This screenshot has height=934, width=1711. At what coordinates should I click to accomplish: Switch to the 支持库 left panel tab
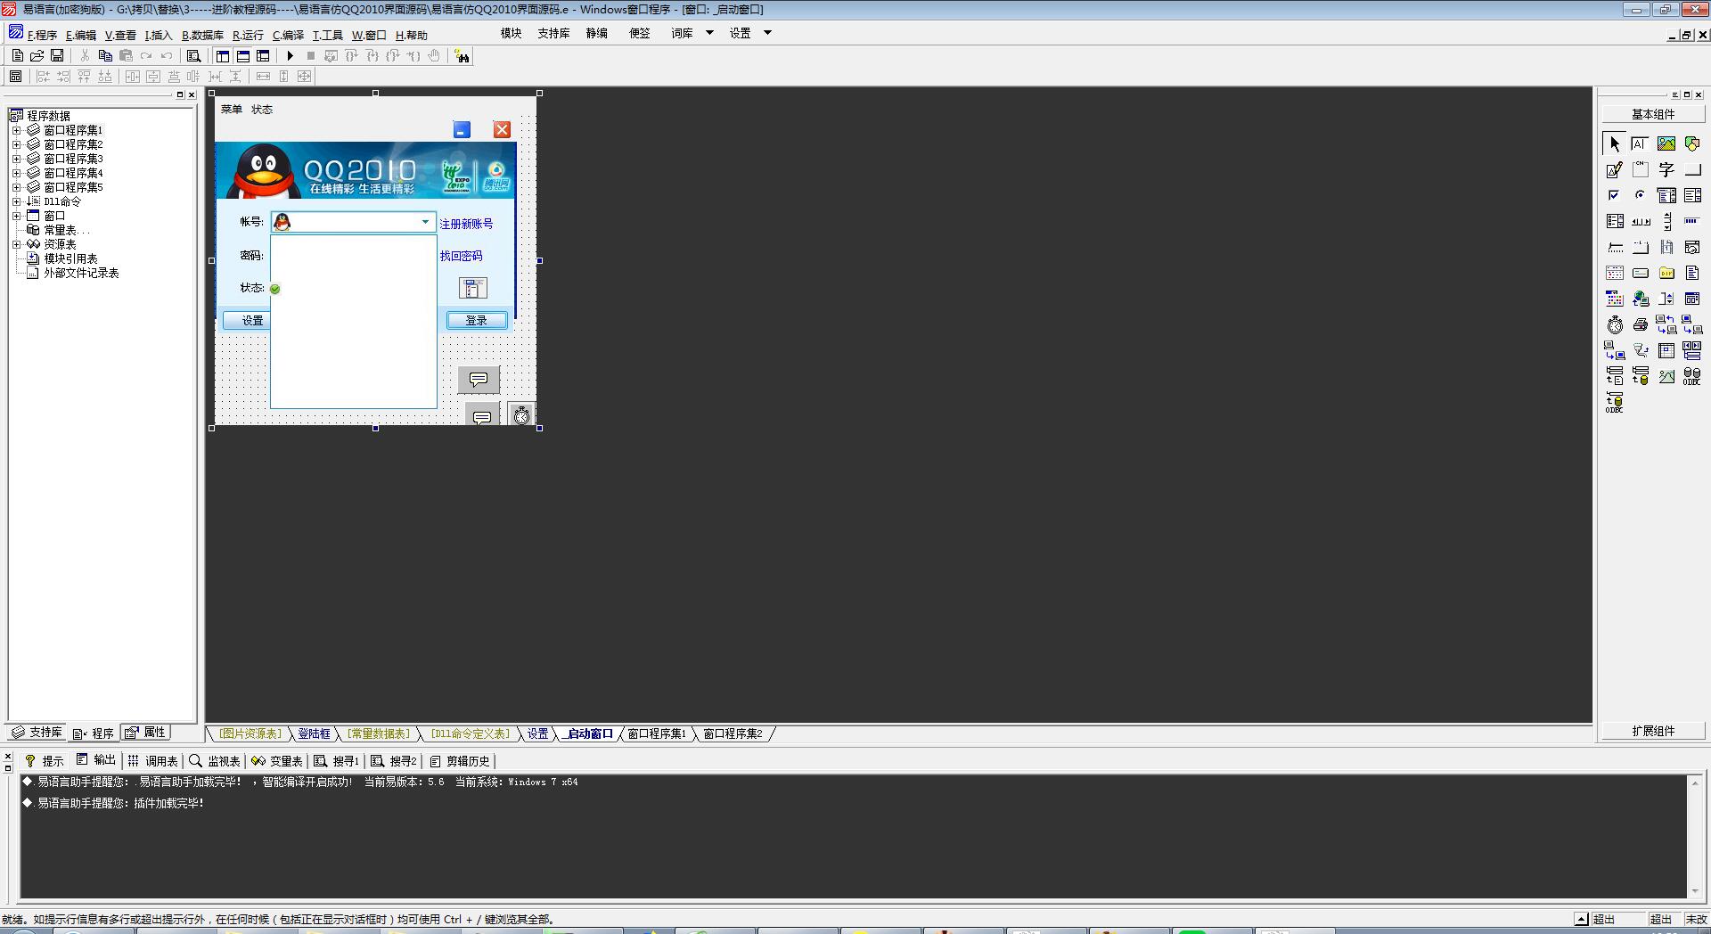37,732
